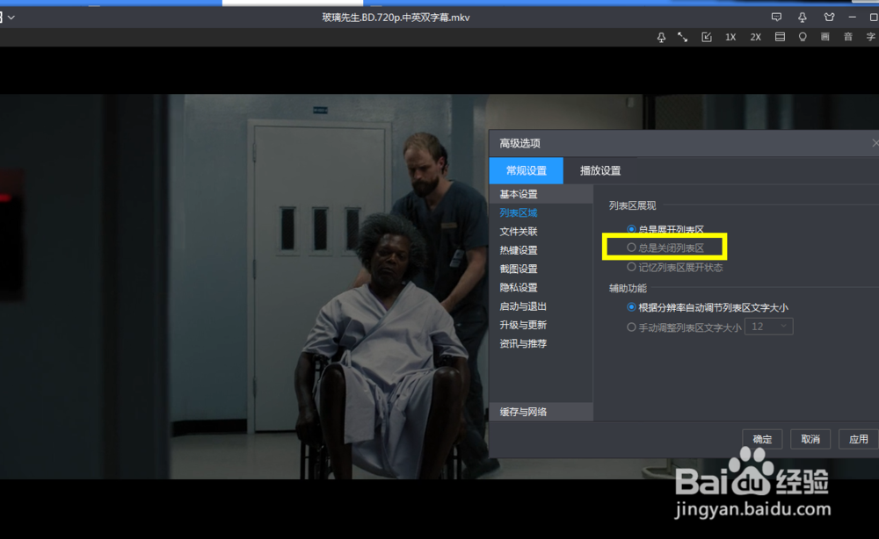Toggle fullscreen with the diagonal arrows icon
This screenshot has width=879, height=539.
[x=683, y=37]
